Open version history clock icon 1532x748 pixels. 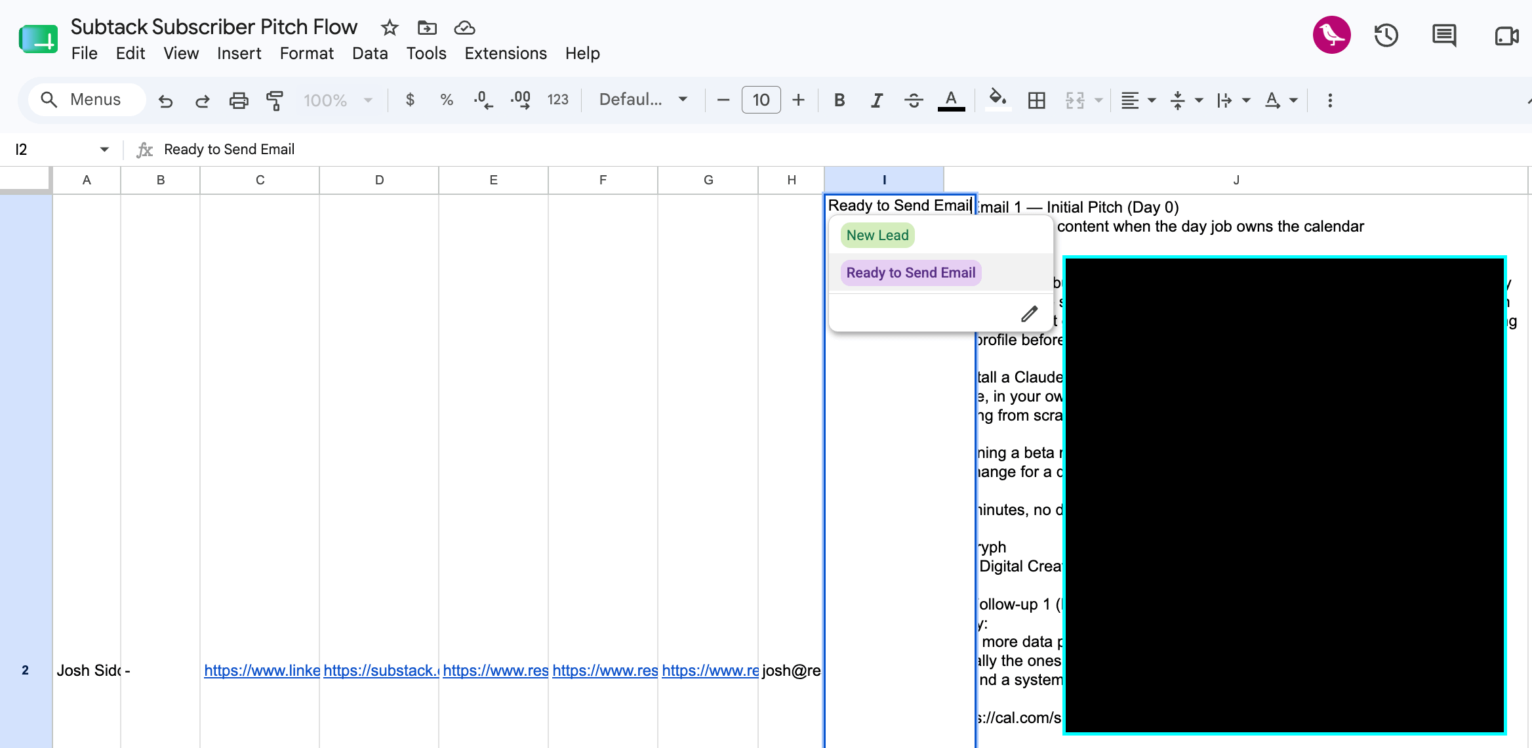click(1386, 35)
